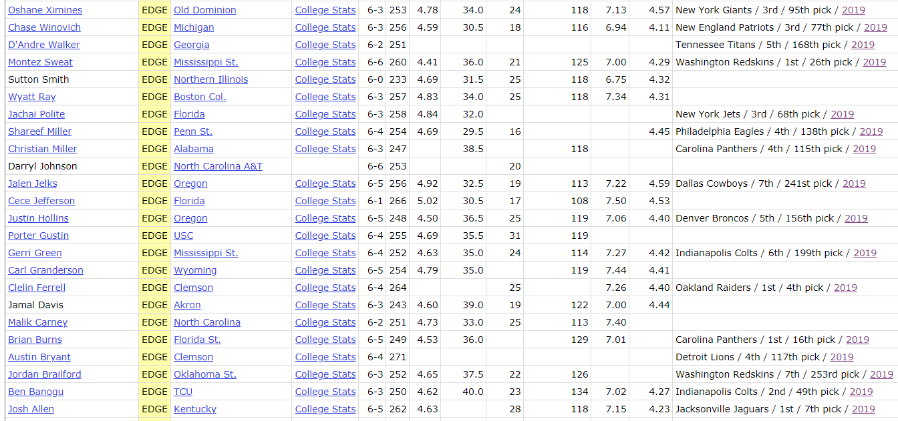
Task: Open 2019 draft link for Oakland Raiders
Action: 845,288
